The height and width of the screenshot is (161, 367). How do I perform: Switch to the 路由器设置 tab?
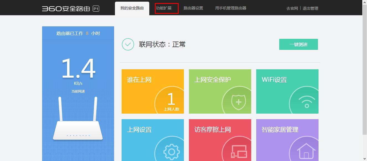tap(193, 8)
